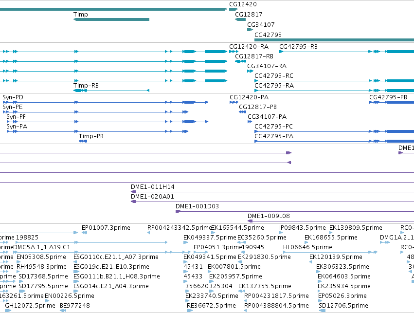Click the Syn-PE protein label
The image size is (414, 313).
point(13,107)
